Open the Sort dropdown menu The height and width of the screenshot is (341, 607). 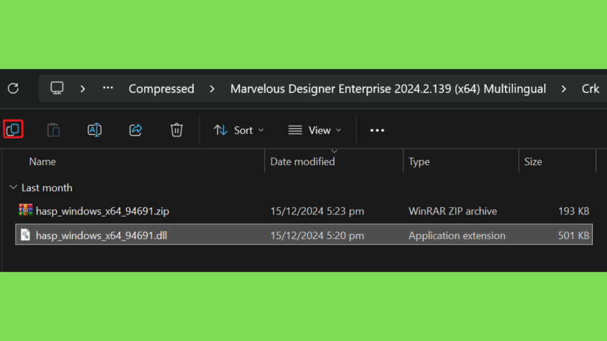(x=239, y=130)
